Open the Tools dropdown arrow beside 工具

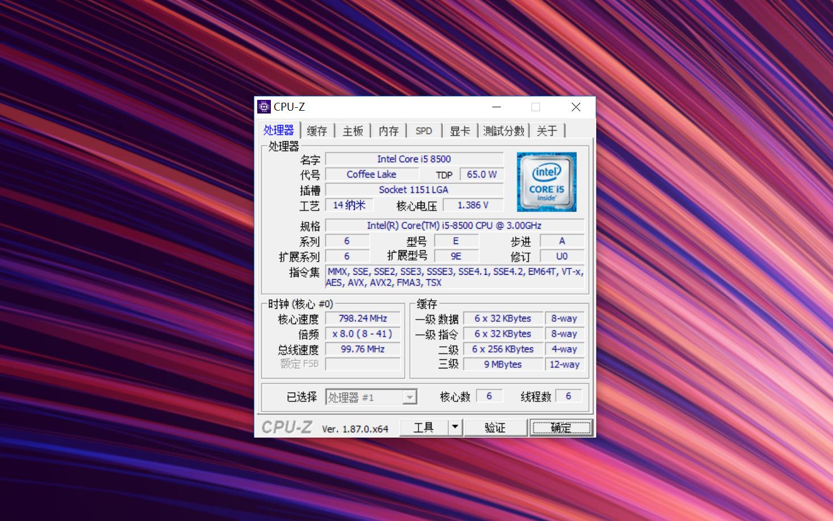click(x=454, y=427)
